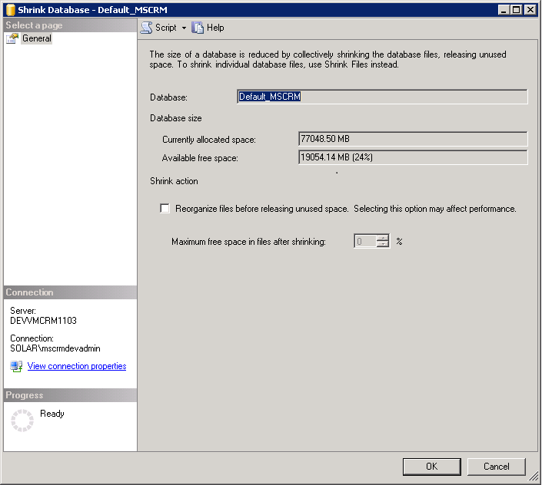Decrease maximum free space with down arrow
This screenshot has height=485, width=542.
[383, 244]
